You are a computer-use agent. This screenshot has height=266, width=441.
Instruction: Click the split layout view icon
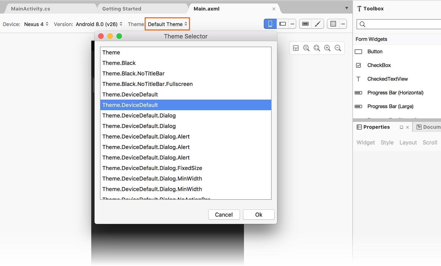coord(296,48)
